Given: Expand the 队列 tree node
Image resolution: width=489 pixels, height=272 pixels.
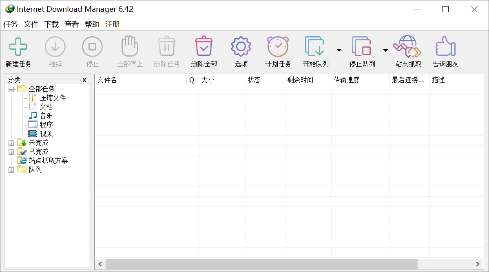Looking at the screenshot, I should point(11,170).
